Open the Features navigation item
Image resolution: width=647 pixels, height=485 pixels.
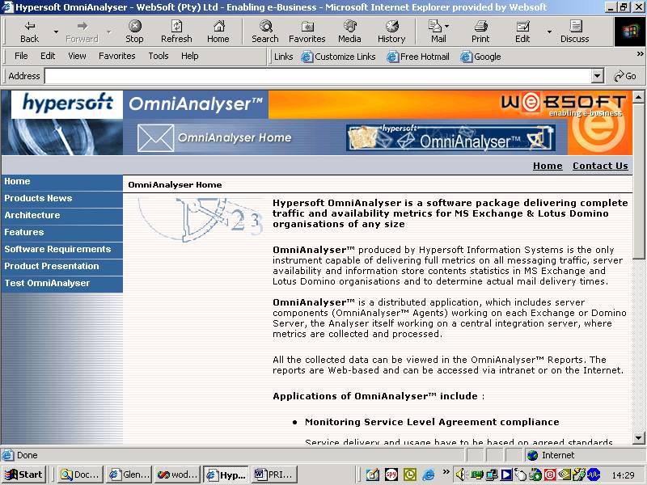pyautogui.click(x=62, y=232)
